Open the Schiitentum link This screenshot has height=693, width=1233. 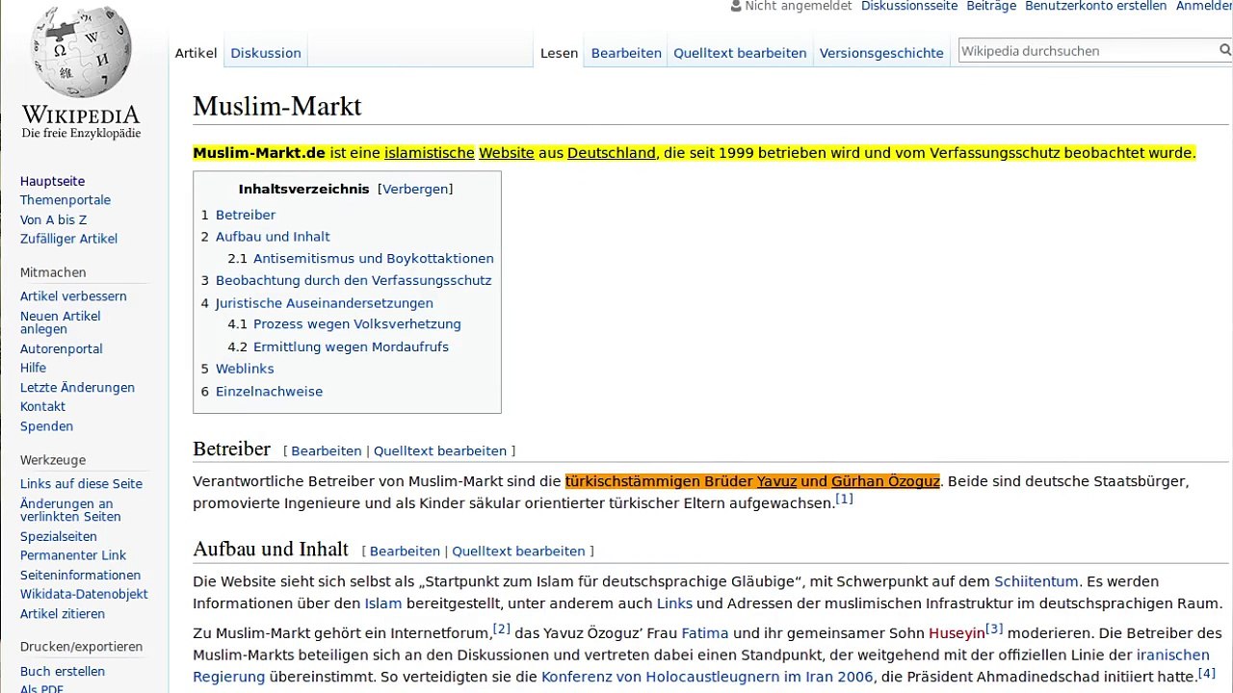point(1036,581)
